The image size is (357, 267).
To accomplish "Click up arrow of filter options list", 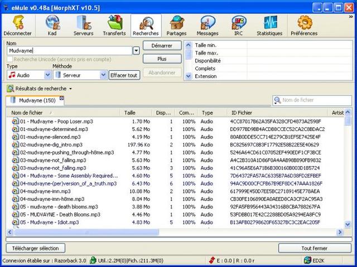I will [189, 45].
